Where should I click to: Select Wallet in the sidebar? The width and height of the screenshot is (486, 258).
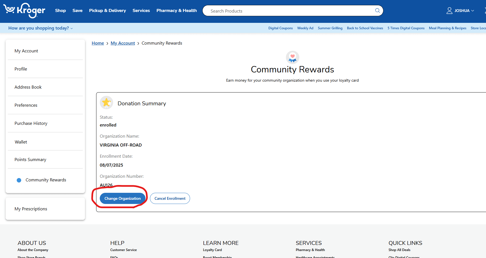coord(45,142)
